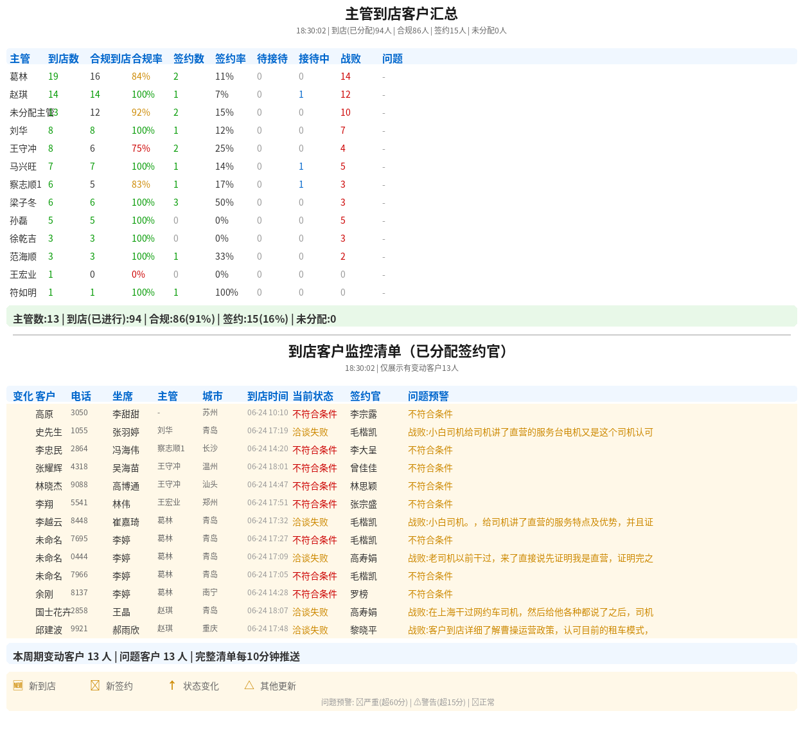Click the 其他更新 triangle legend icon
803x738 pixels.
tap(249, 685)
